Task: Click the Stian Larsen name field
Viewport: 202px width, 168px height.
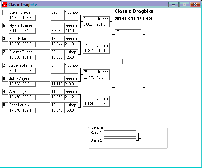Action: tap(29, 105)
